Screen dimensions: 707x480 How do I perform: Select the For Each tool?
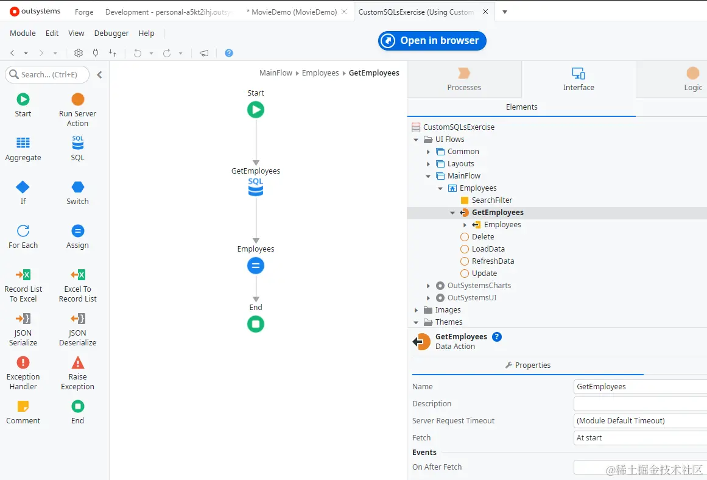coord(23,236)
